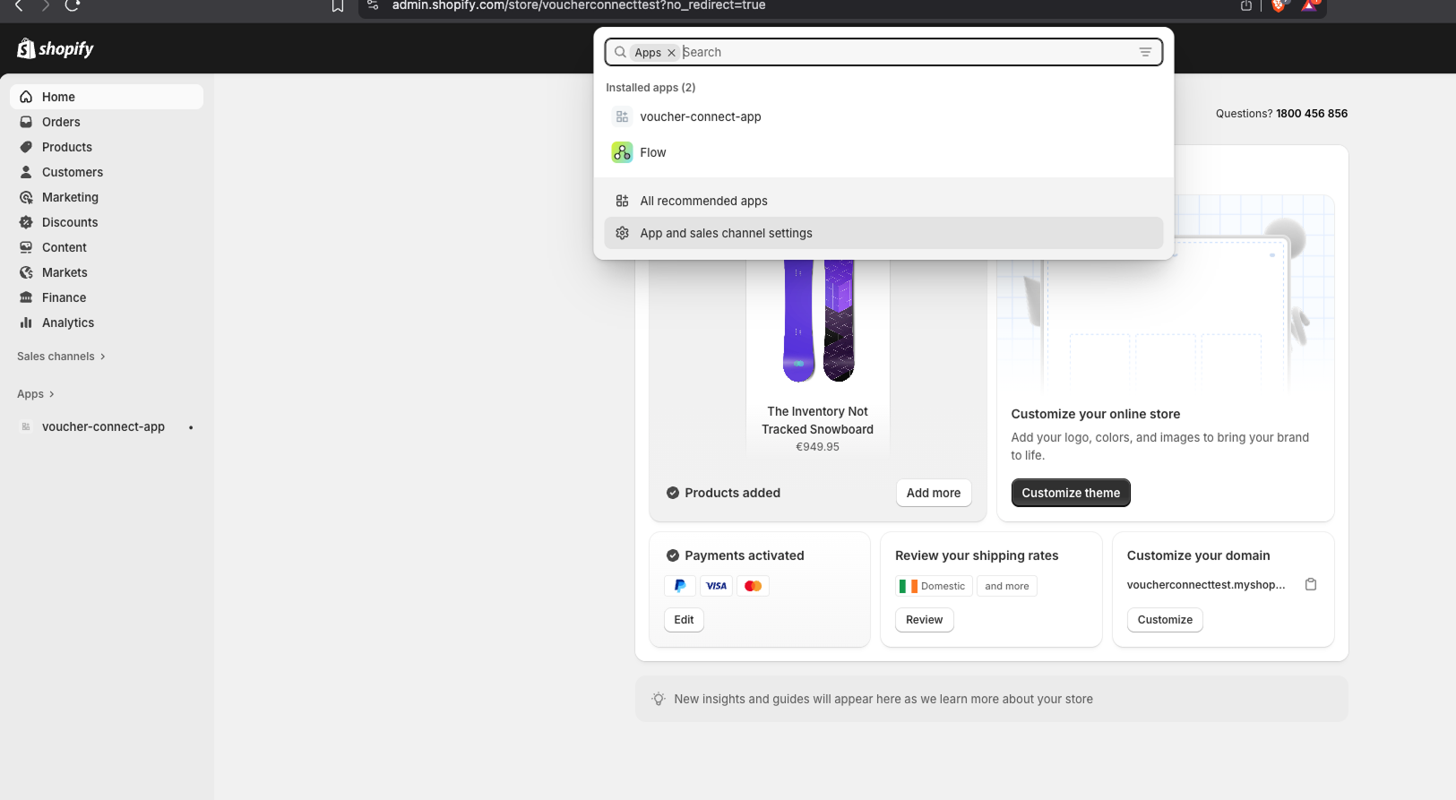The image size is (1456, 800).
Task: Open the search filter options icon
Action: (1144, 52)
